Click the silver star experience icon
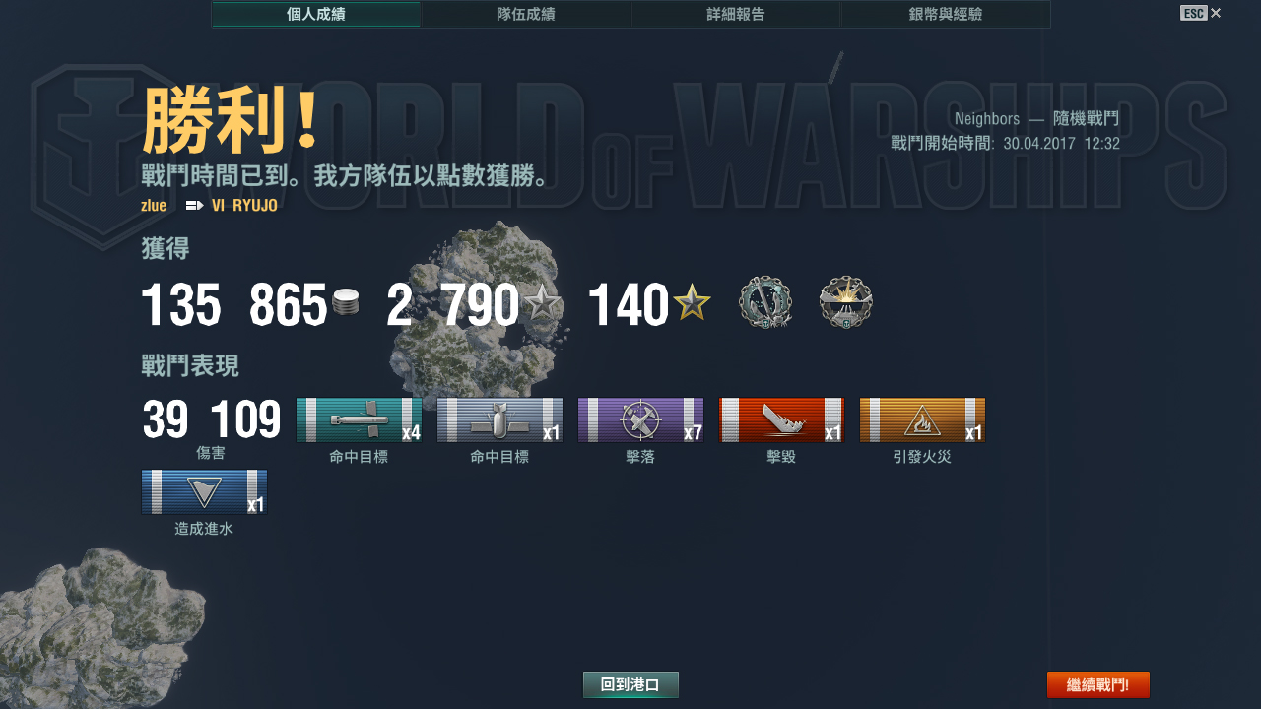The width and height of the screenshot is (1261, 709). pyautogui.click(x=543, y=304)
